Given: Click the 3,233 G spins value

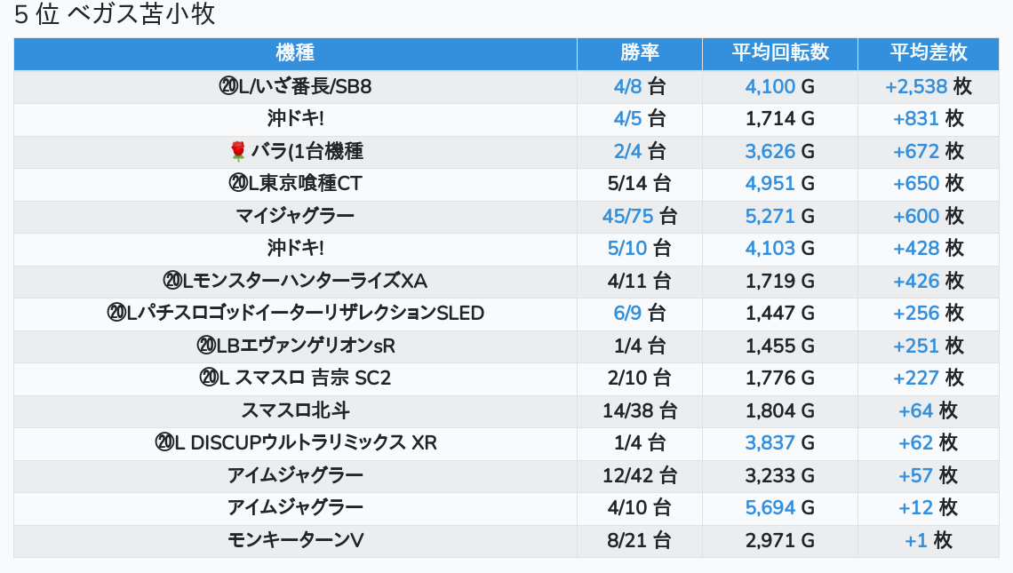Looking at the screenshot, I should 780,475.
